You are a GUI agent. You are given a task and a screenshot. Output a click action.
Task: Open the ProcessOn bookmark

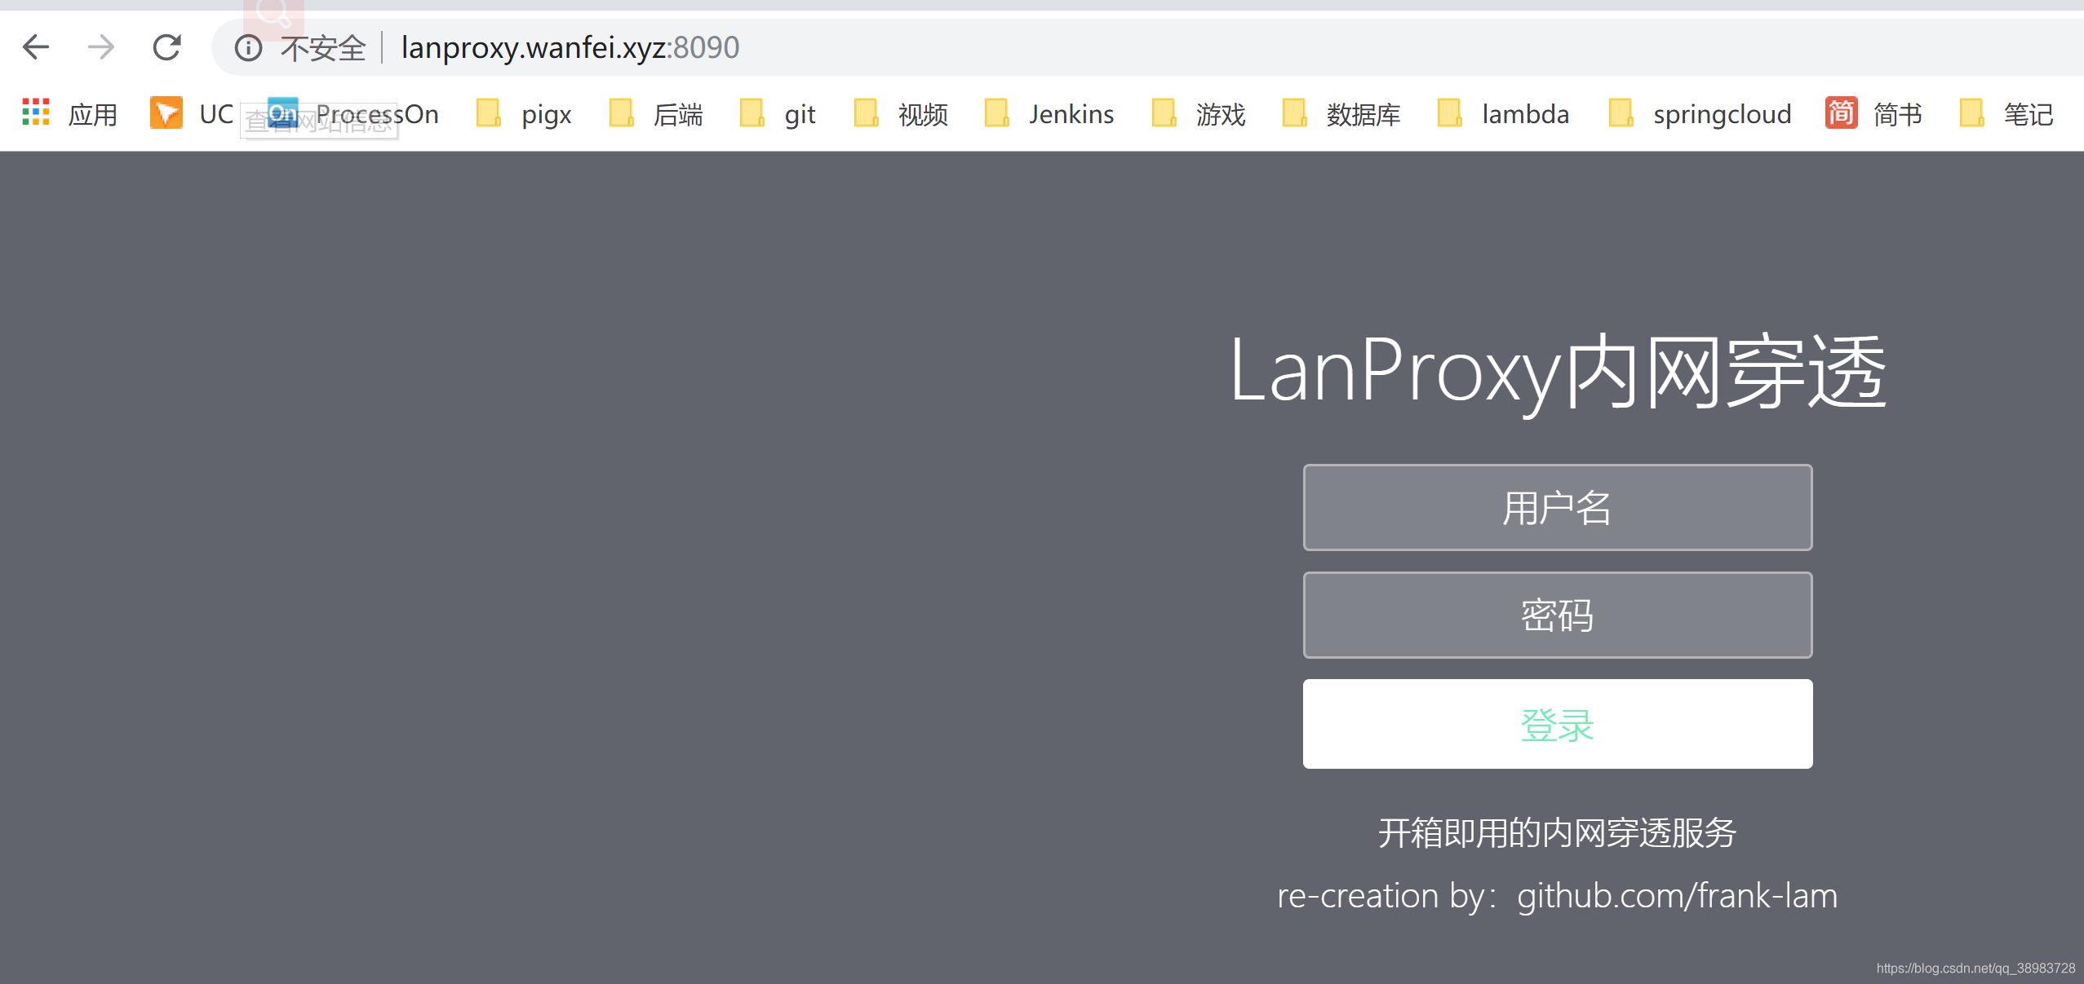click(353, 113)
